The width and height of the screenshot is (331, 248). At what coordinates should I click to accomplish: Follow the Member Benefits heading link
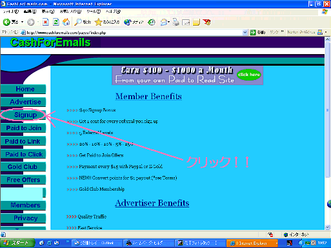point(148,97)
